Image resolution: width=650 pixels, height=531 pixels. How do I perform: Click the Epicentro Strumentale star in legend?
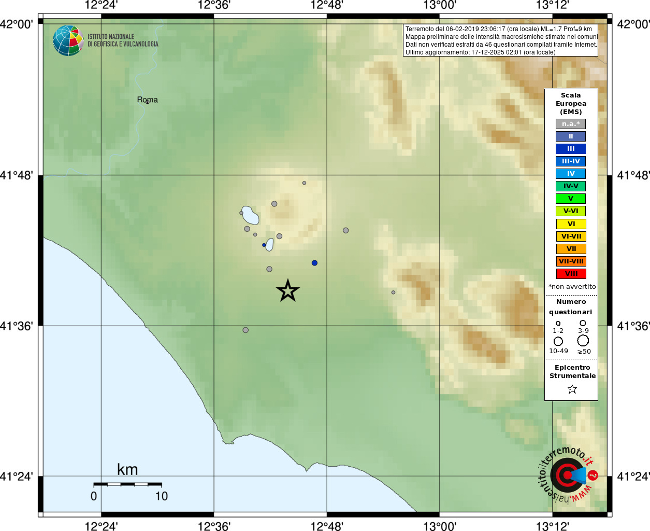[572, 389]
